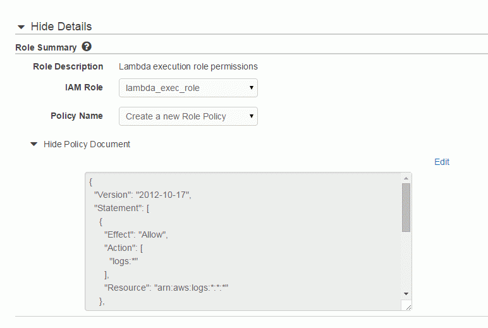The image size is (488, 328).
Task: Click the Edit link above policy document
Action: point(442,162)
